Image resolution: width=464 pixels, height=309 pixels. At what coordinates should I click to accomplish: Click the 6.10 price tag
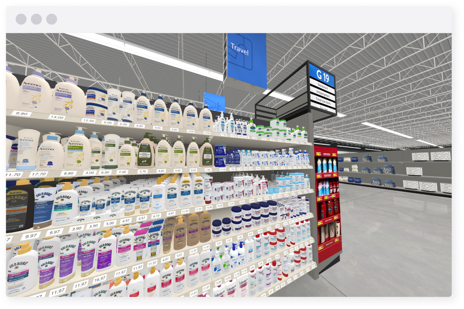156,216
